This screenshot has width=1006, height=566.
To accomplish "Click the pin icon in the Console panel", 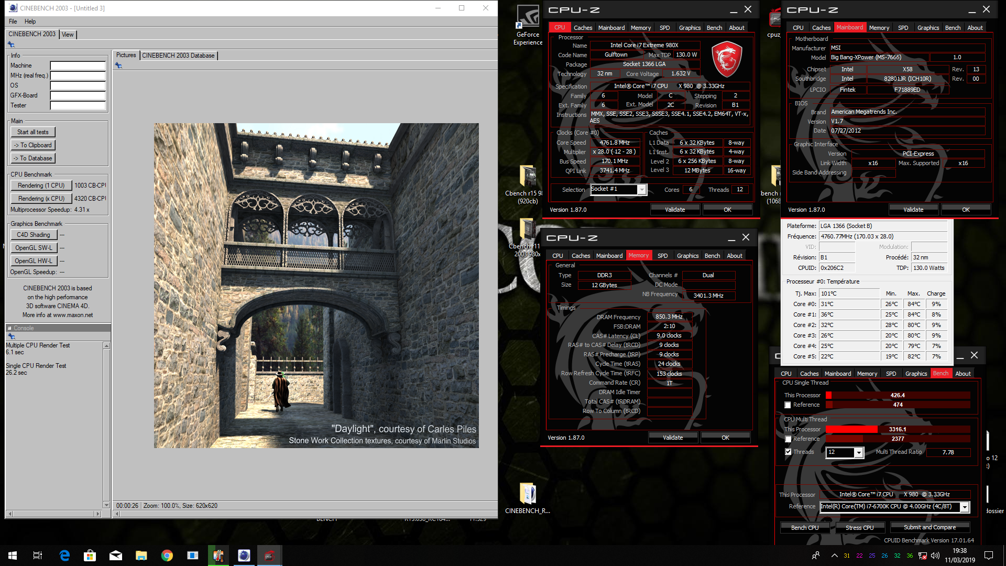I will 11,336.
